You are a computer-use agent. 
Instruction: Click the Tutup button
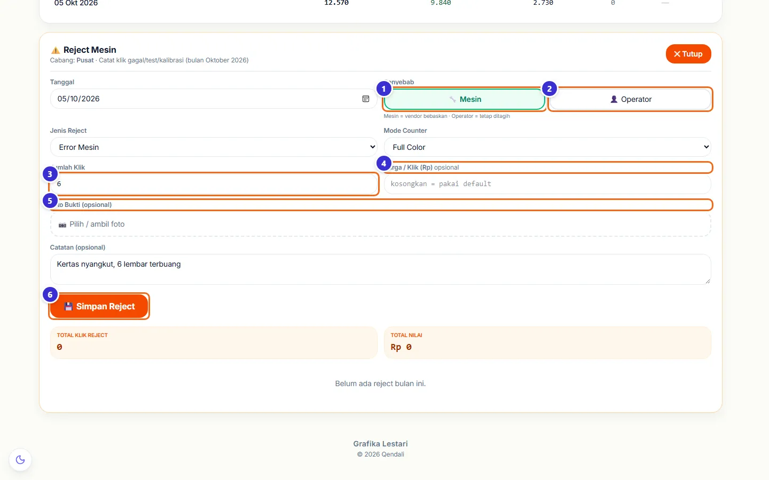[688, 54]
